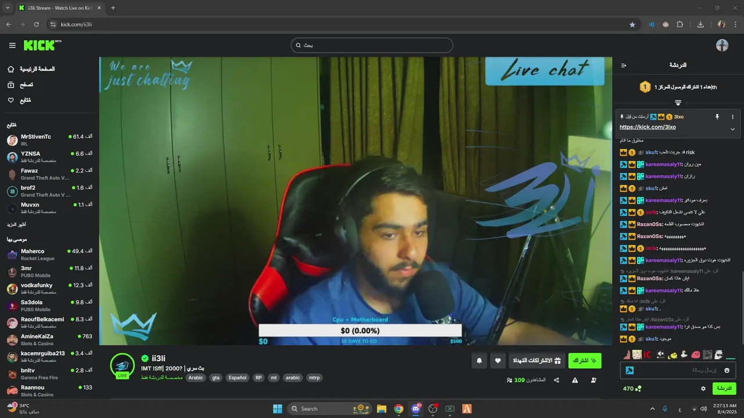Insert the white duck emote

684,355
